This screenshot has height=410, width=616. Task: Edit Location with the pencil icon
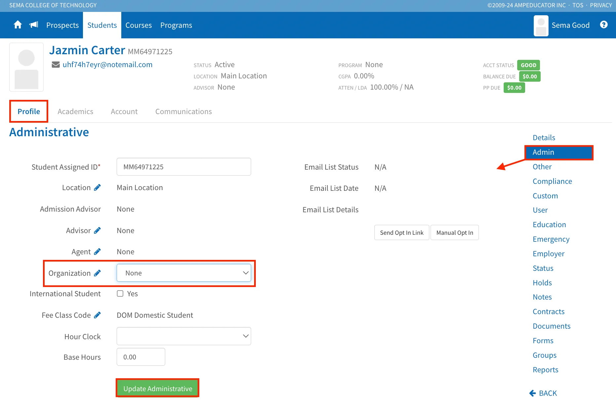click(x=97, y=187)
